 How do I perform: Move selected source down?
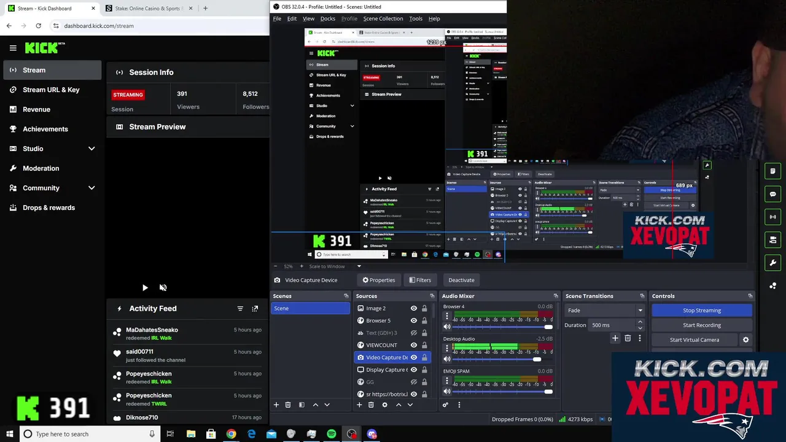410,405
